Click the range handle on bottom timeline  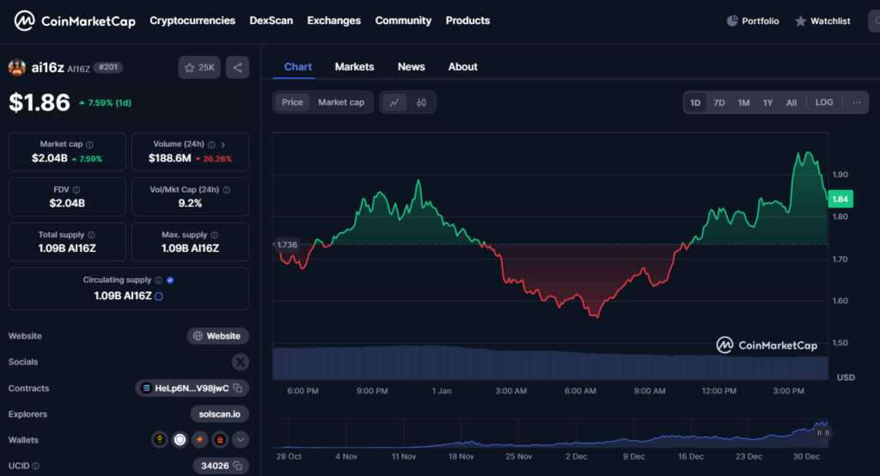click(822, 433)
